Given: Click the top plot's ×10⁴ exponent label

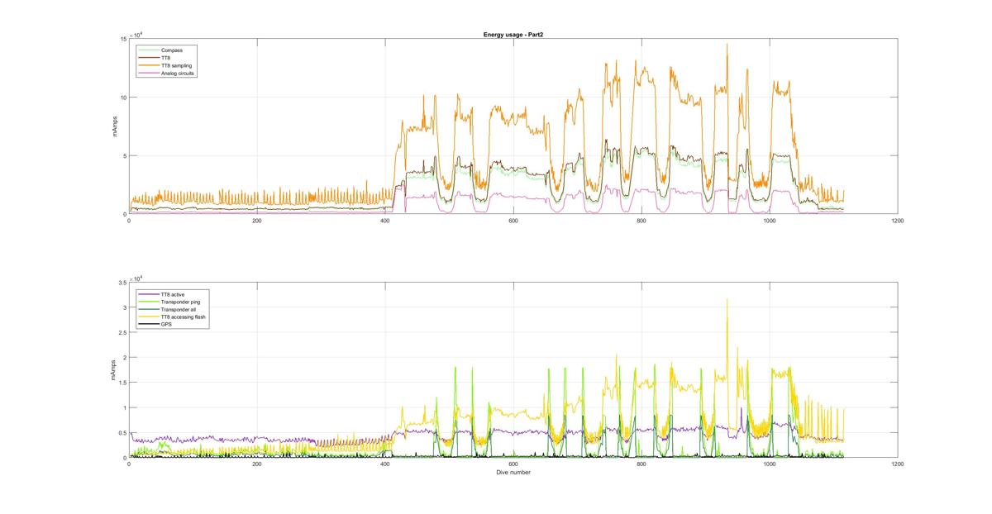Looking at the screenshot, I should (x=137, y=35).
